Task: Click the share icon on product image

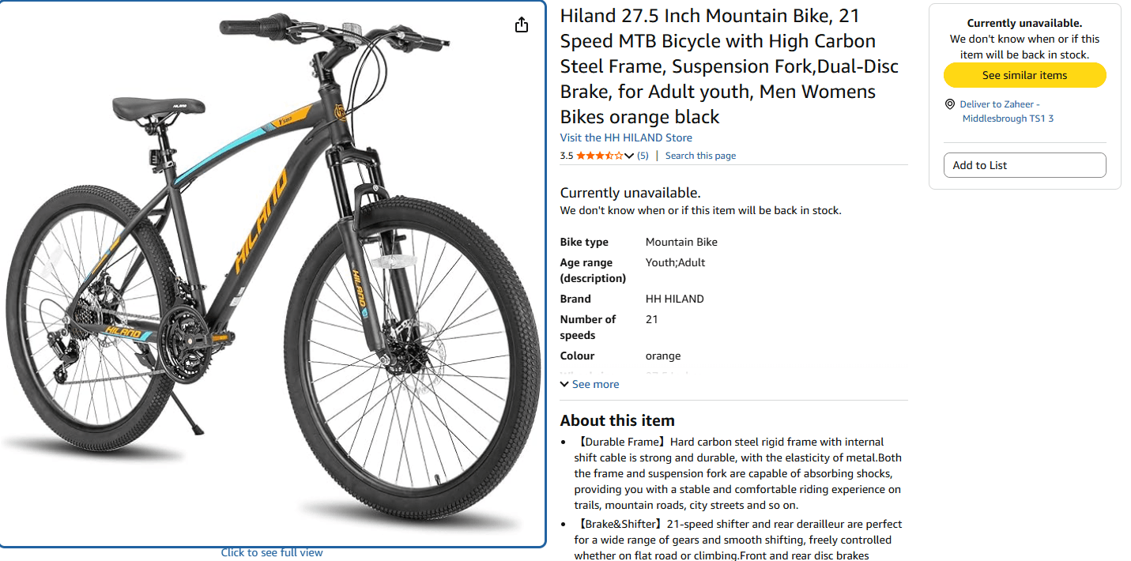Action: coord(522,25)
